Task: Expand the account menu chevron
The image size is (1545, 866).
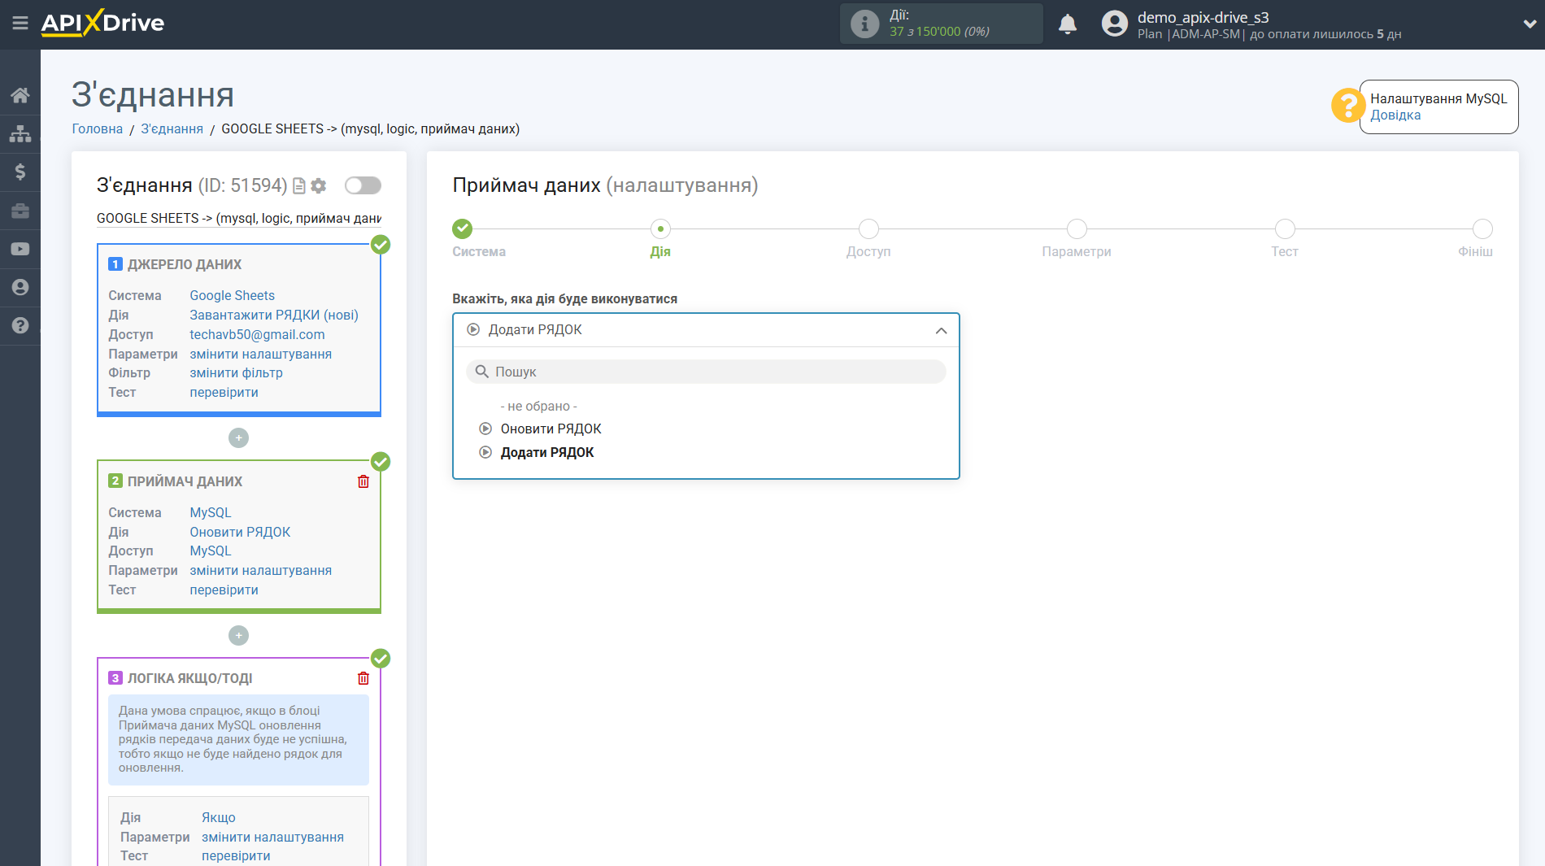Action: click(x=1529, y=24)
